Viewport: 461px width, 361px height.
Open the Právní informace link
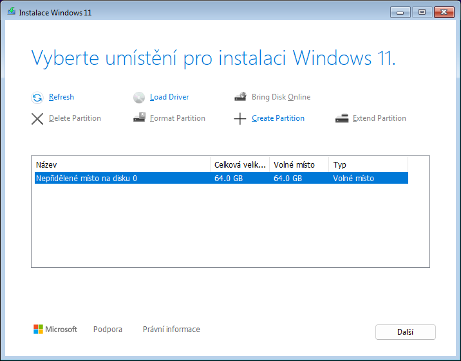pos(171,330)
